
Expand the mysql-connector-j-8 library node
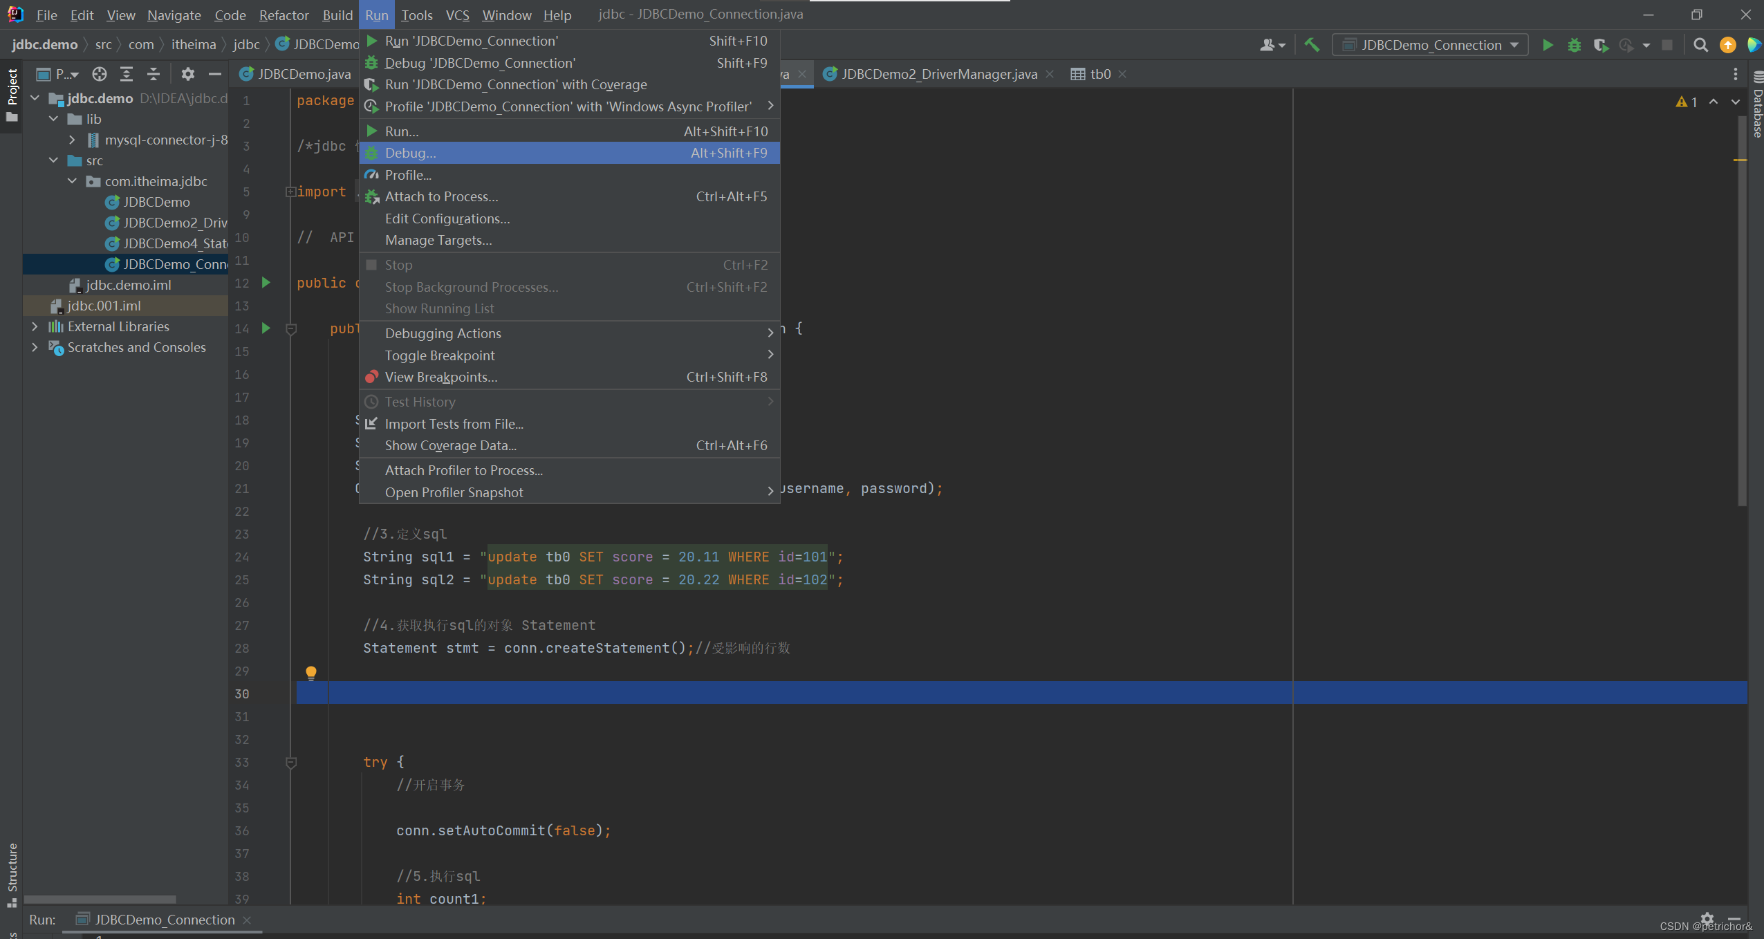(73, 139)
